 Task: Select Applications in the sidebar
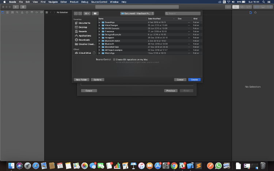[84, 35]
